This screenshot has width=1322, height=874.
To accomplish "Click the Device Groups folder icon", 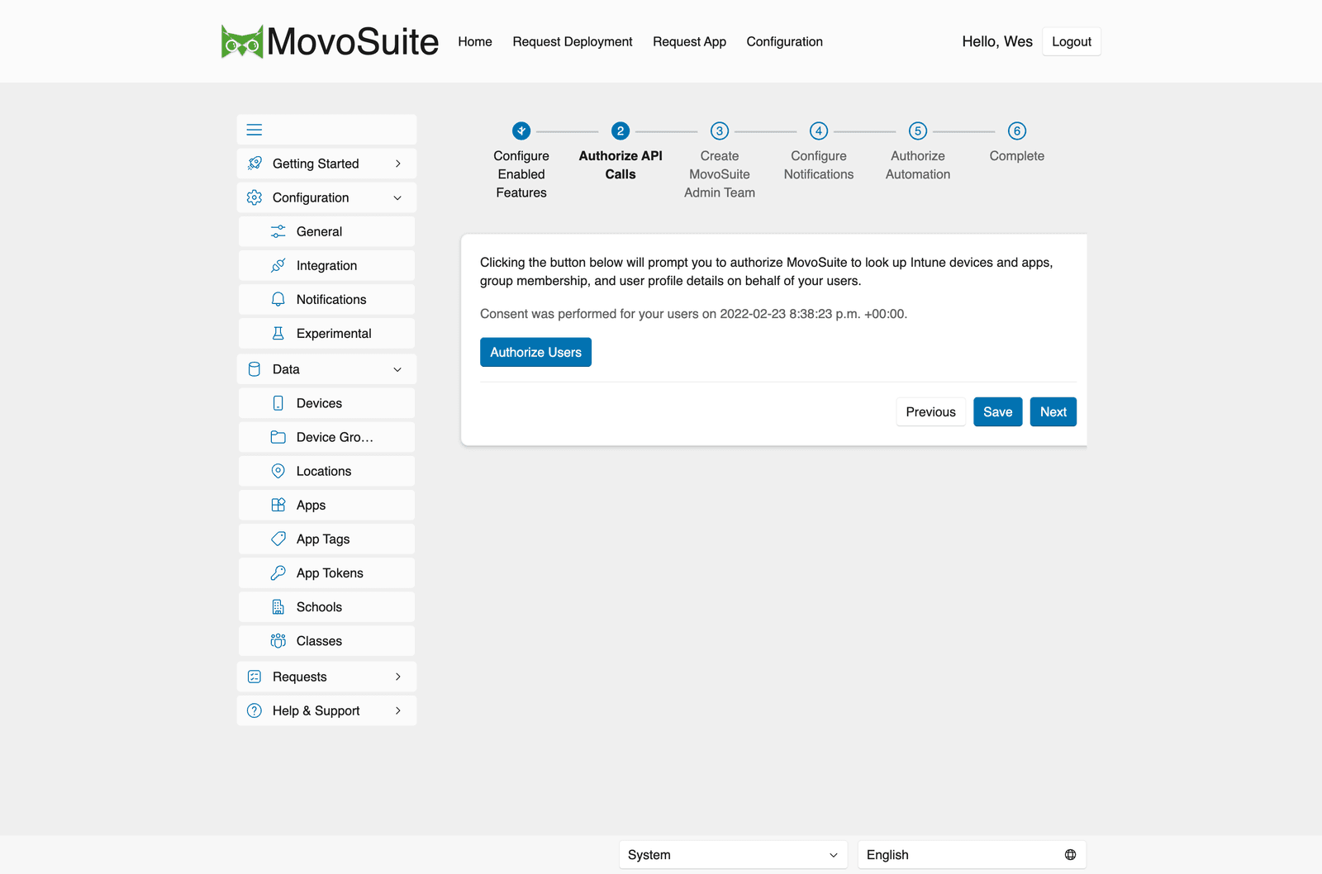I will click(278, 437).
